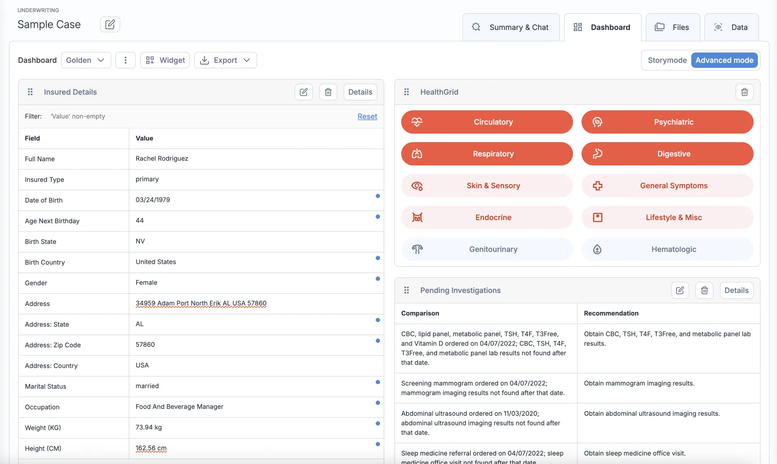This screenshot has width=777, height=464.
Task: Expand the Export dropdown
Action: click(225, 60)
